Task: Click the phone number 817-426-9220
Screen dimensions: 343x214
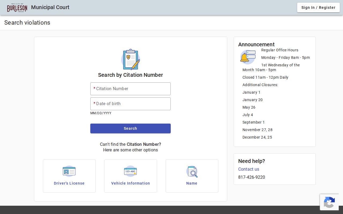Action: pos(252,177)
